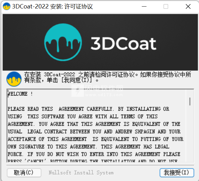Click the license text scrollbar thumb
199x181 pixels.
click(x=190, y=101)
